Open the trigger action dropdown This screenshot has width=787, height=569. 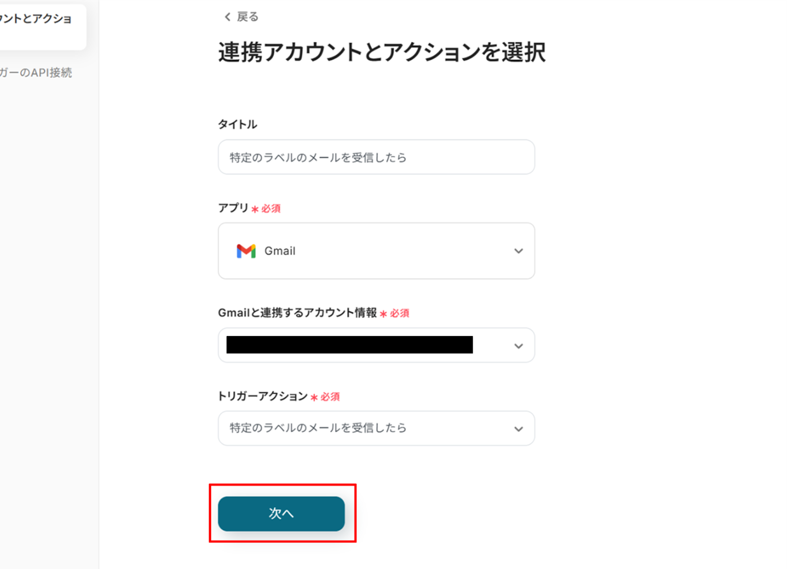[376, 428]
